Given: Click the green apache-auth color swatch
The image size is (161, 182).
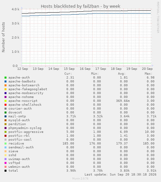Looking at the screenshot, I should (6, 78).
